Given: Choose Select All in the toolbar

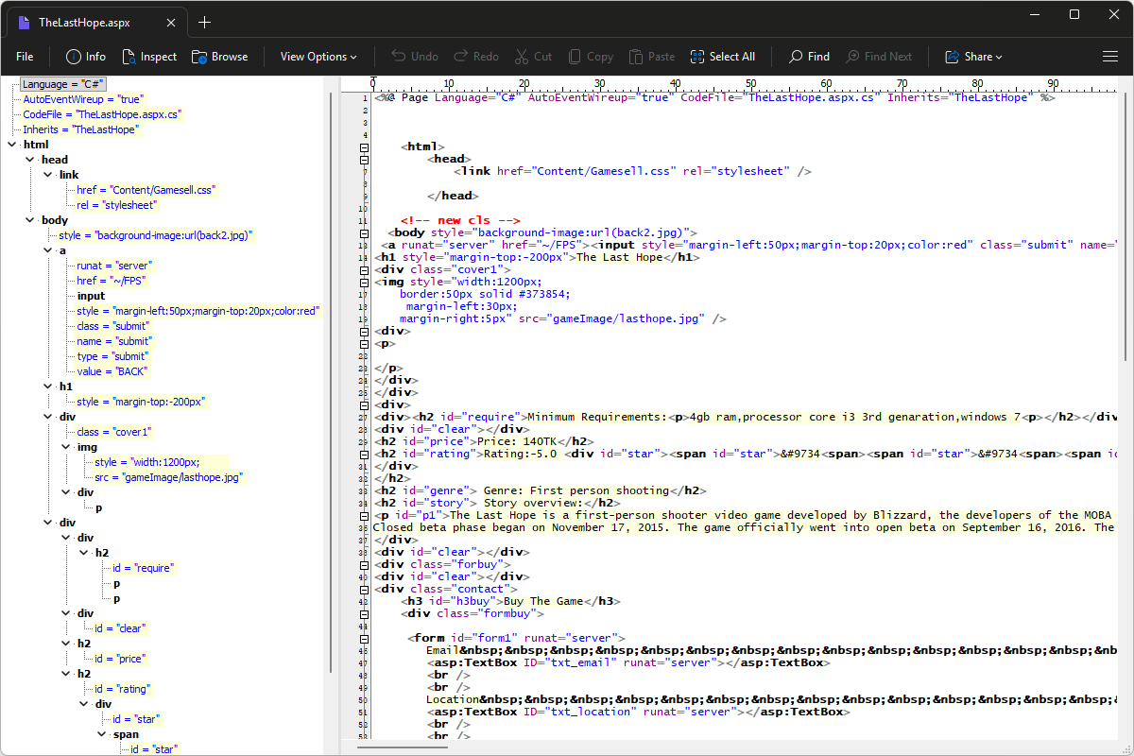Looking at the screenshot, I should click(722, 57).
